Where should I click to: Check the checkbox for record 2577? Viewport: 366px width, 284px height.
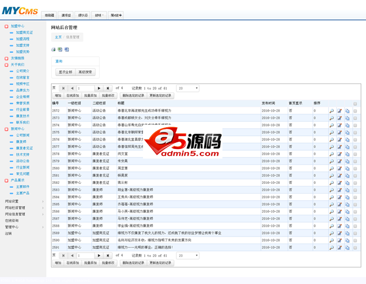click(x=355, y=147)
